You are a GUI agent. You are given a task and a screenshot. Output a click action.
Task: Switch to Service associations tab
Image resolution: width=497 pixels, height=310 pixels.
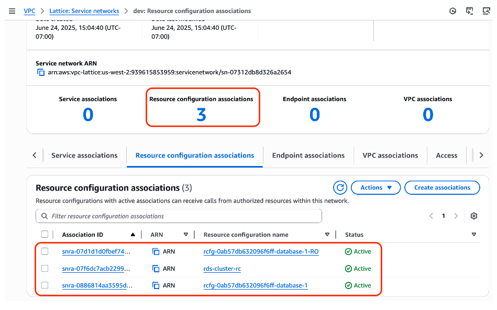(84, 156)
